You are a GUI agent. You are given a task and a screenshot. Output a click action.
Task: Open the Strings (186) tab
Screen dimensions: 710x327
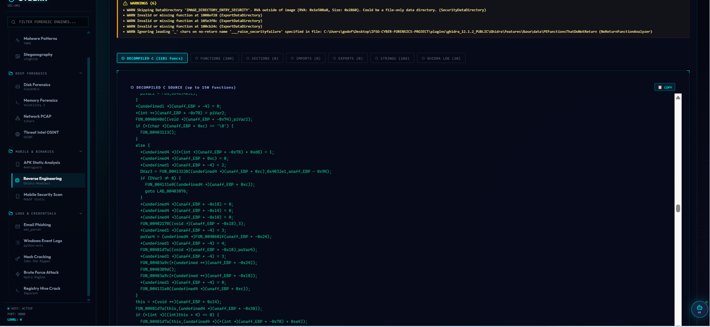pyautogui.click(x=392, y=58)
